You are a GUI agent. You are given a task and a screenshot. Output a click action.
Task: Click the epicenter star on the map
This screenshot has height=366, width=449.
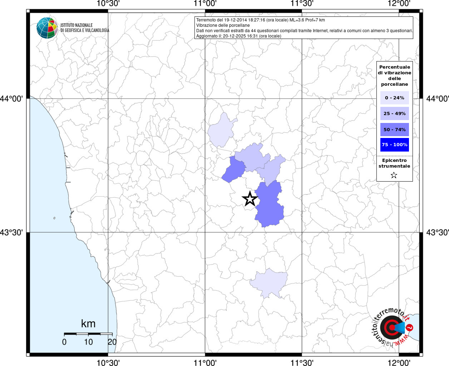(250, 199)
